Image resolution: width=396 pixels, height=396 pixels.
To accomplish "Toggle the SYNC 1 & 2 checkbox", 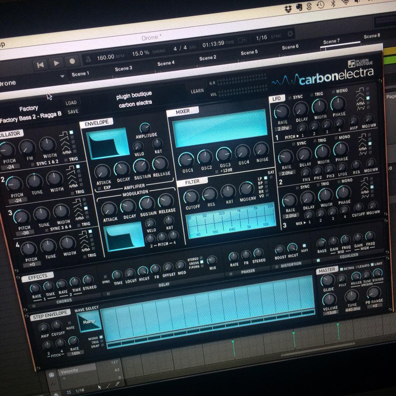I will pos(32,165).
